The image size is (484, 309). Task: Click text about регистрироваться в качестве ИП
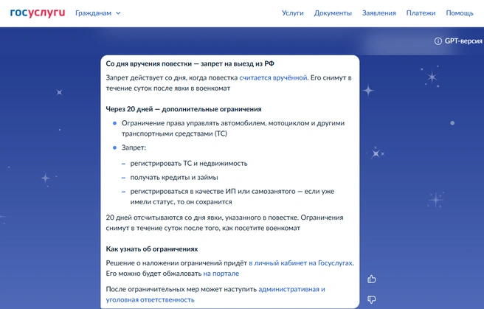pyautogui.click(x=232, y=197)
